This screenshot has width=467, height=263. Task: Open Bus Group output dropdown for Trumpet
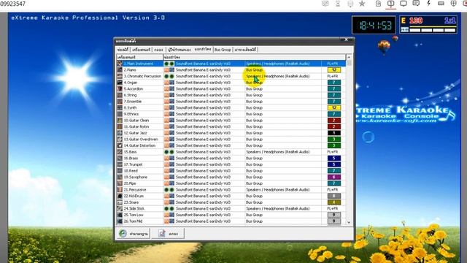(283, 164)
